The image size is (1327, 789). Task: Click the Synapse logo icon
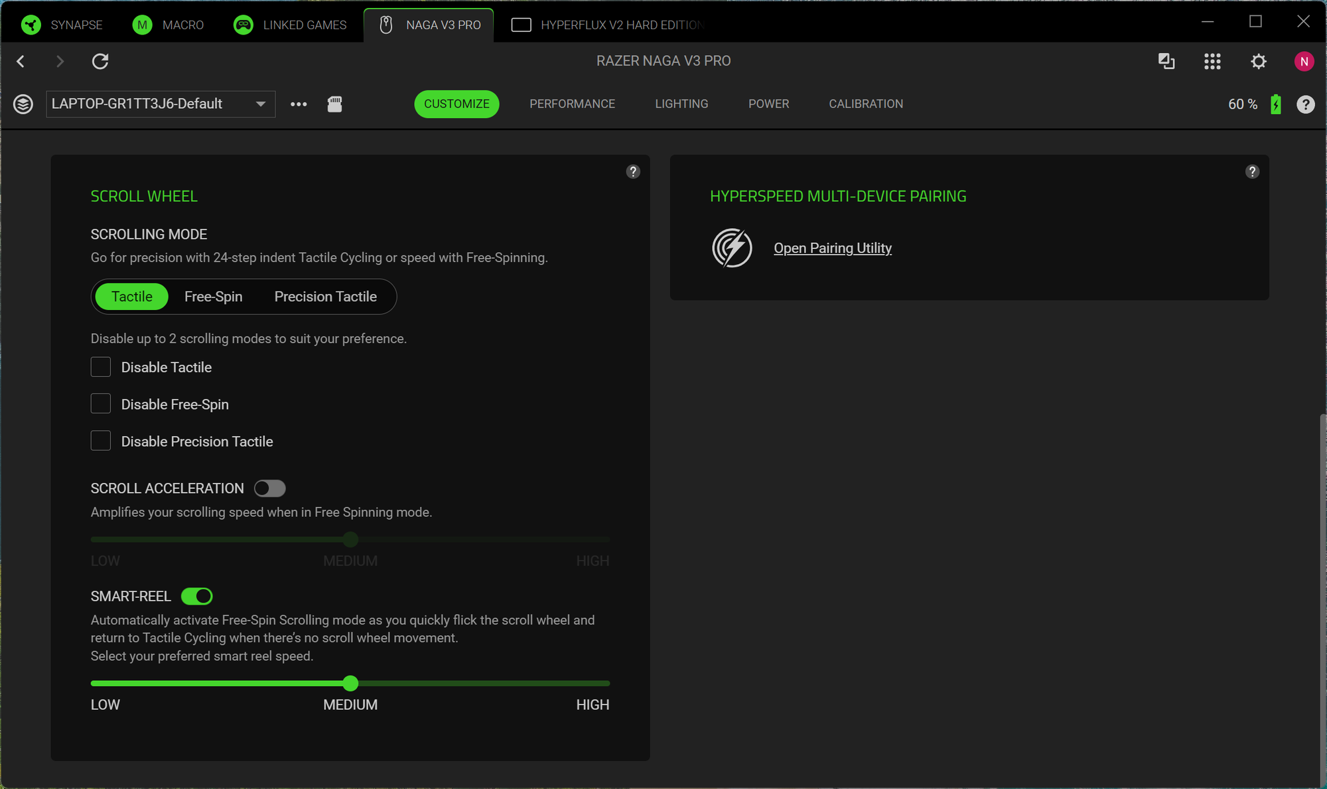click(x=31, y=25)
